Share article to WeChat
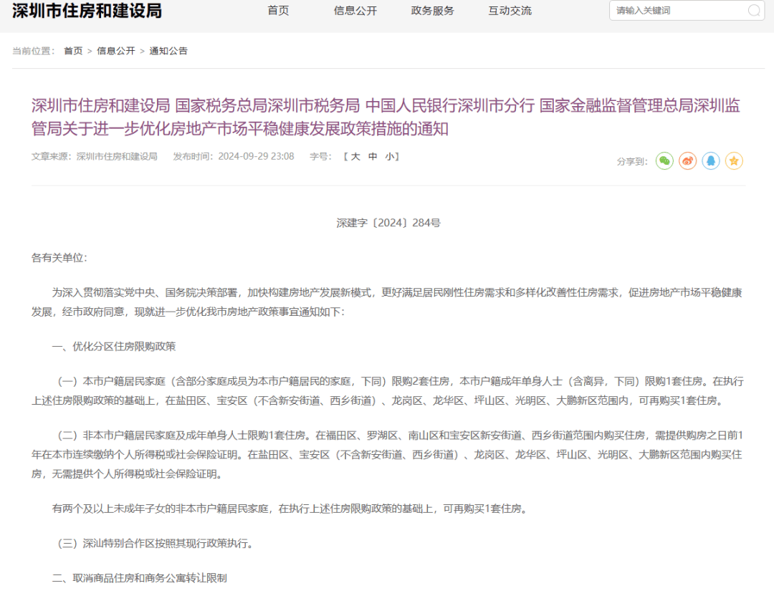Screen dimensions: 774x606 tap(664, 161)
